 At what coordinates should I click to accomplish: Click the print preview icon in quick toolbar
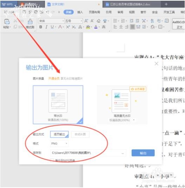pyautogui.click(x=42, y=12)
